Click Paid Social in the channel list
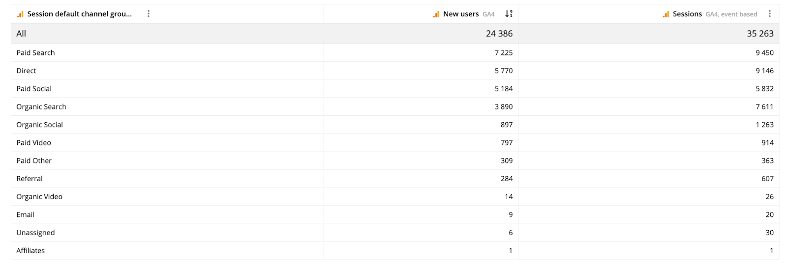The image size is (787, 269). click(34, 89)
